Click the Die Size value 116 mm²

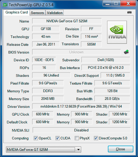(91, 36)
